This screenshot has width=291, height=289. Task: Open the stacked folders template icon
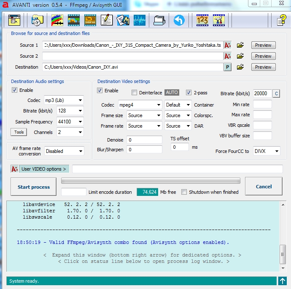click(159, 20)
